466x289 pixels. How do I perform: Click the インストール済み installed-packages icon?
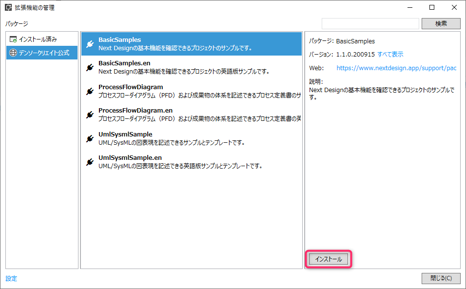point(13,39)
